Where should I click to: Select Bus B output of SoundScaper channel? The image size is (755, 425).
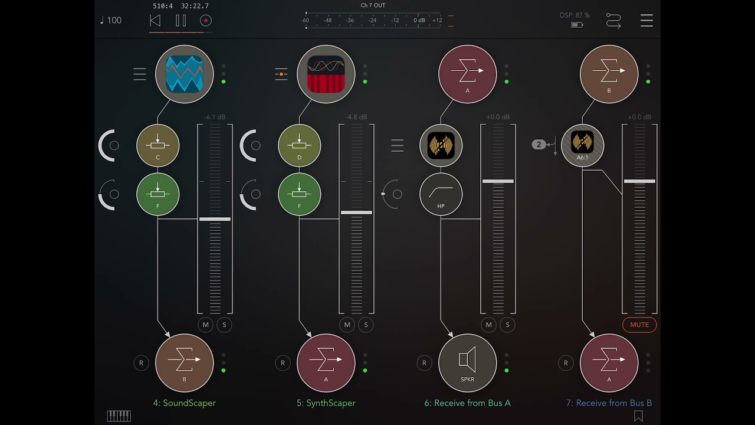185,362
